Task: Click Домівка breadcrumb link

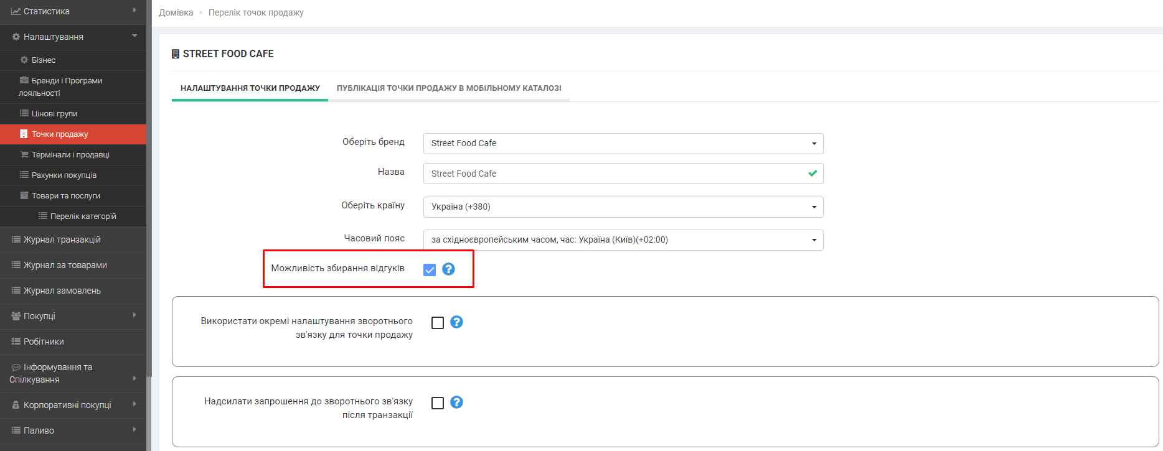Action: pos(176,12)
